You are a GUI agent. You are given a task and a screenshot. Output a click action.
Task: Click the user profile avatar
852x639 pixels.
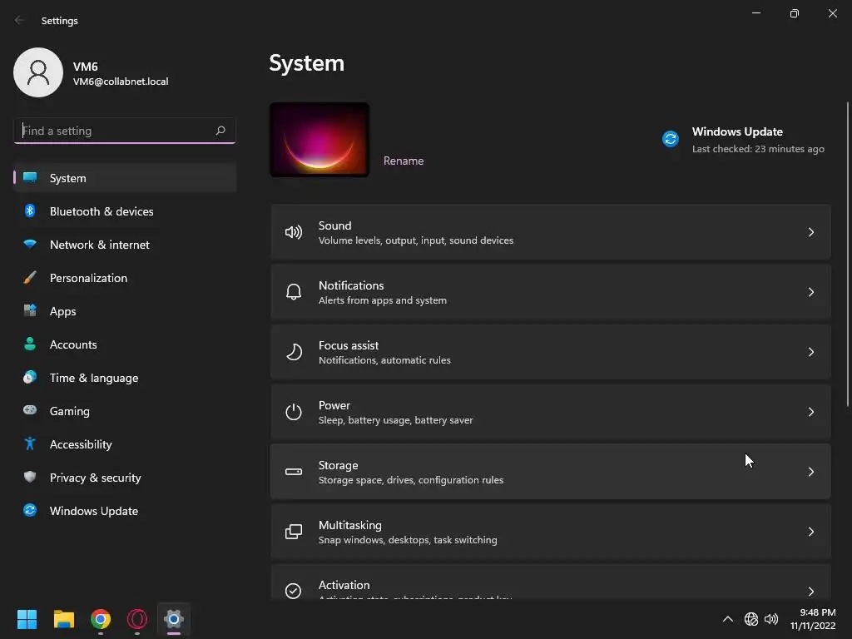(x=38, y=72)
